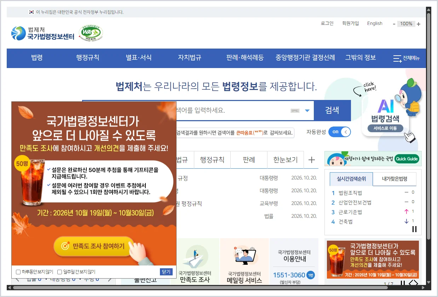This screenshot has width=438, height=297.
Task: Click the 이용안내 card
Action: point(294,261)
